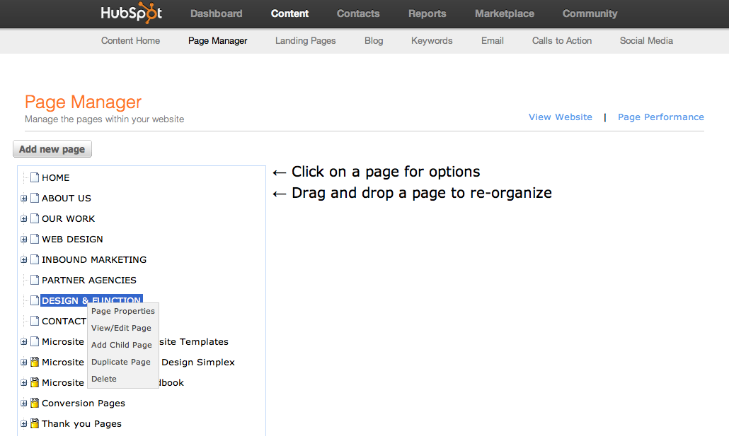Viewport: 729px width, 436px height.
Task: Click the page icon beside HOME
Action: [33, 177]
